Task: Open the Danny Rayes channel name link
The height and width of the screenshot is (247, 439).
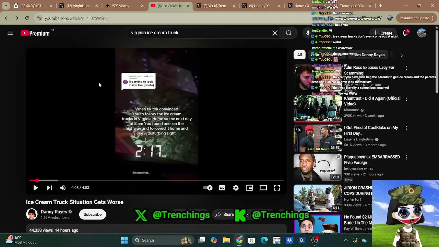Action: tap(54, 212)
